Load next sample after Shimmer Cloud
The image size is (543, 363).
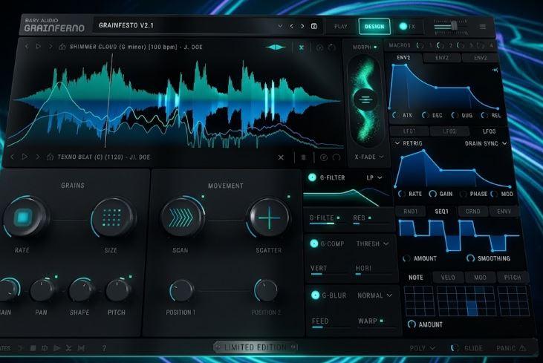(50, 46)
